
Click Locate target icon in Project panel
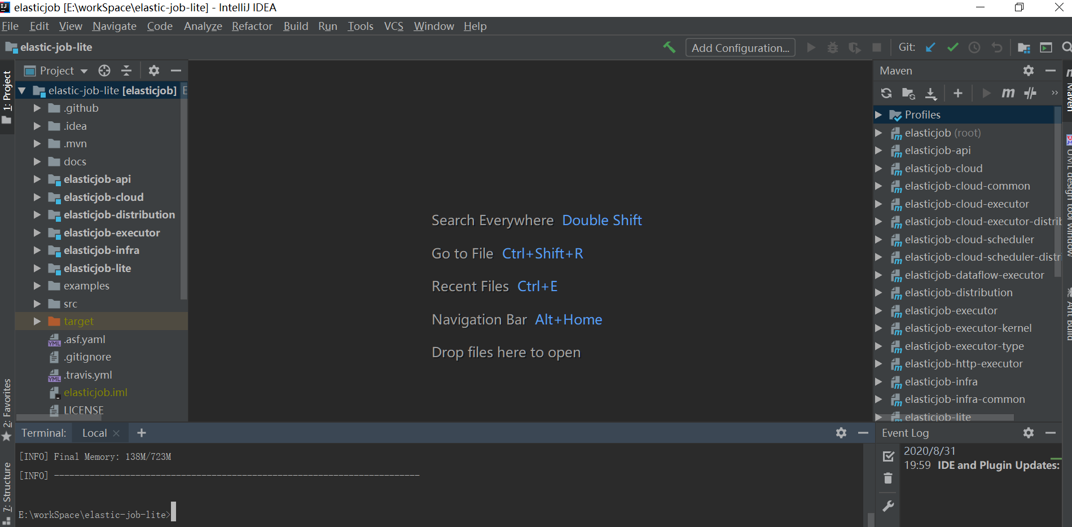click(x=104, y=71)
